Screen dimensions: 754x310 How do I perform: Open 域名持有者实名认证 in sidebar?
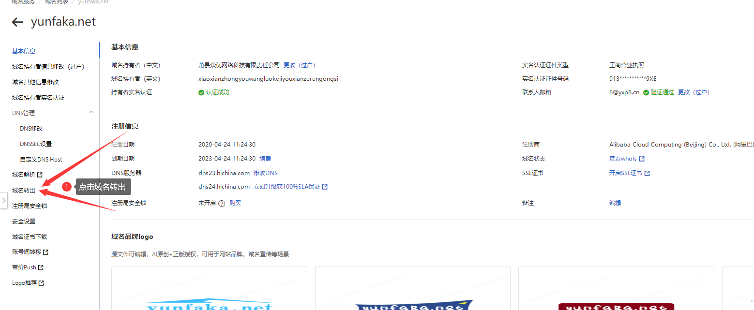click(x=38, y=98)
